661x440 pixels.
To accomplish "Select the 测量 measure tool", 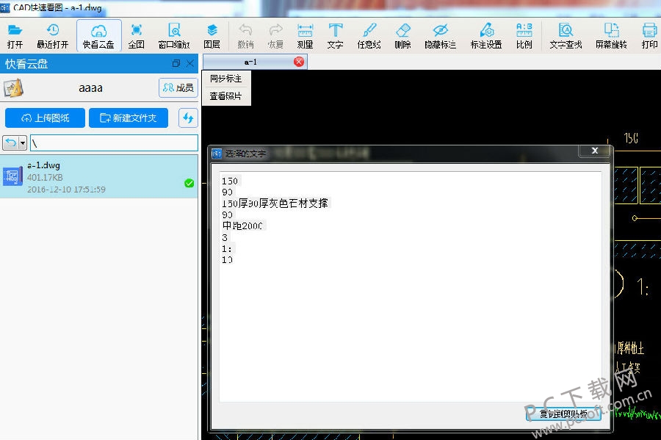I will coord(305,36).
